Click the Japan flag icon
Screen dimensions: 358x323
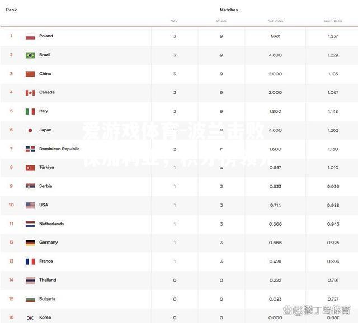point(30,130)
